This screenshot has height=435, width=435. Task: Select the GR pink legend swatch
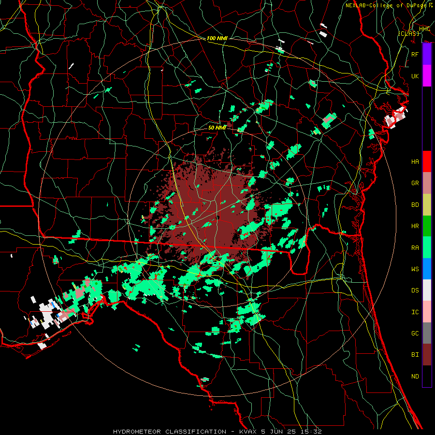(x=427, y=183)
